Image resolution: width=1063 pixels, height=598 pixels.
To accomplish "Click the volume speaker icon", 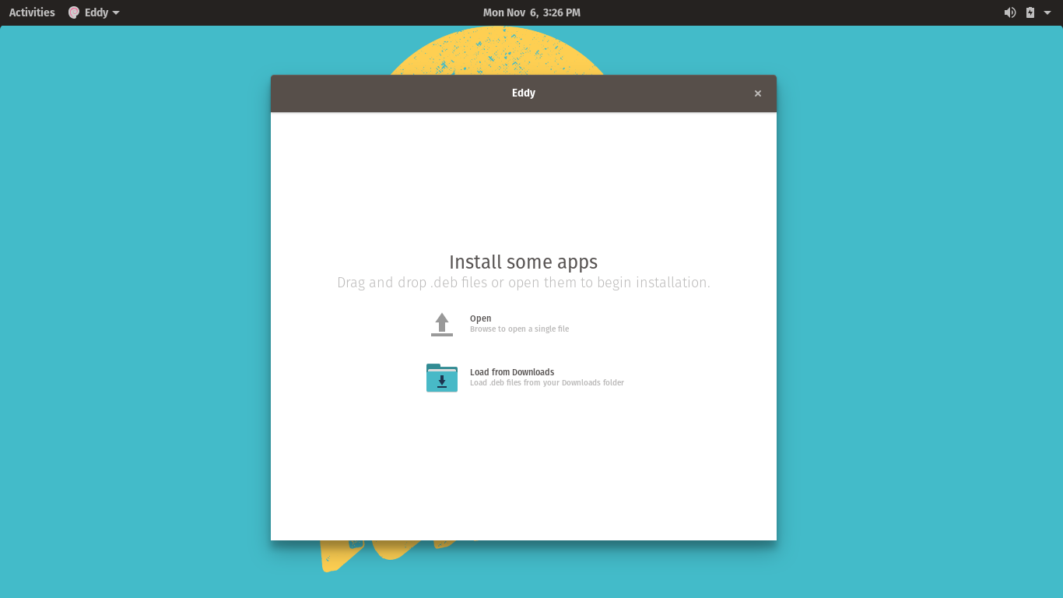I will pos(1010,12).
